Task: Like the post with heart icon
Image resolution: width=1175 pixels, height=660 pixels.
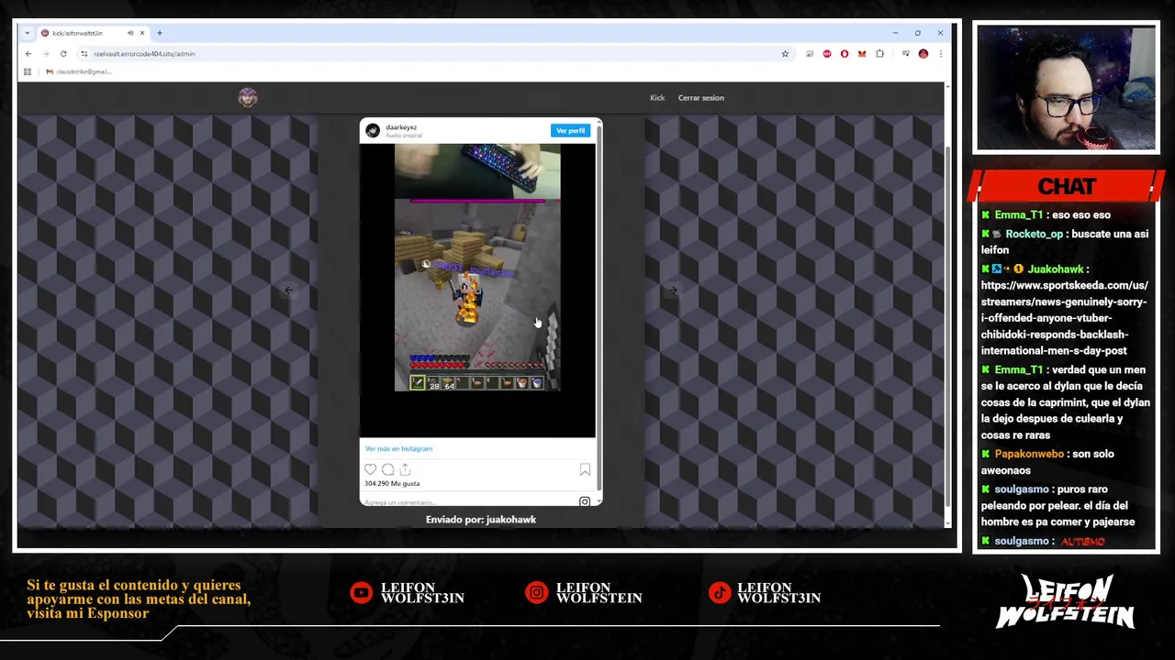Action: click(x=371, y=469)
